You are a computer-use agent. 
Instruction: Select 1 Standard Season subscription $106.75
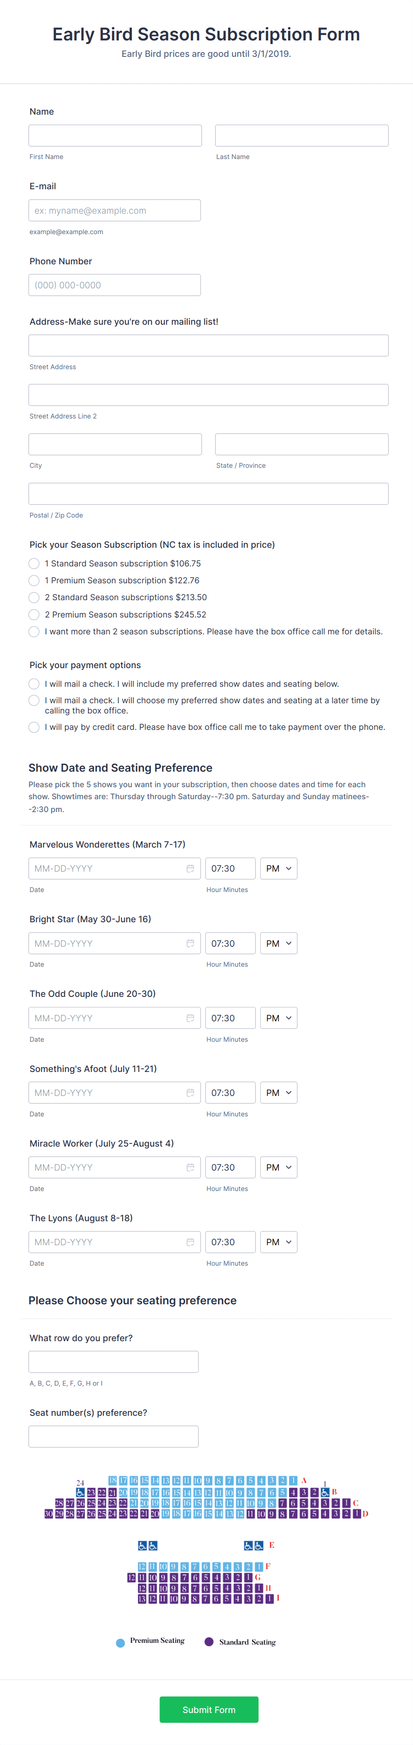coord(34,563)
